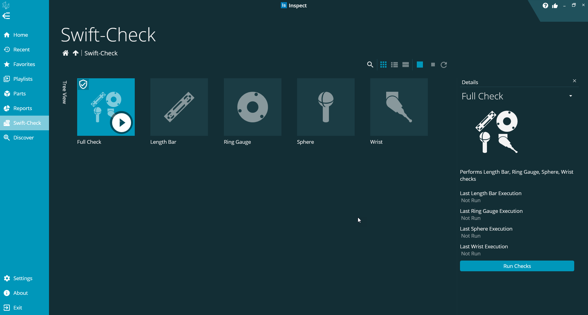Expand the Full Check details dropdown

pos(571,96)
